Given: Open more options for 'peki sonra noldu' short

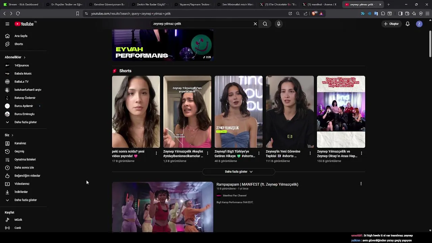Looking at the screenshot, I should click(x=156, y=153).
